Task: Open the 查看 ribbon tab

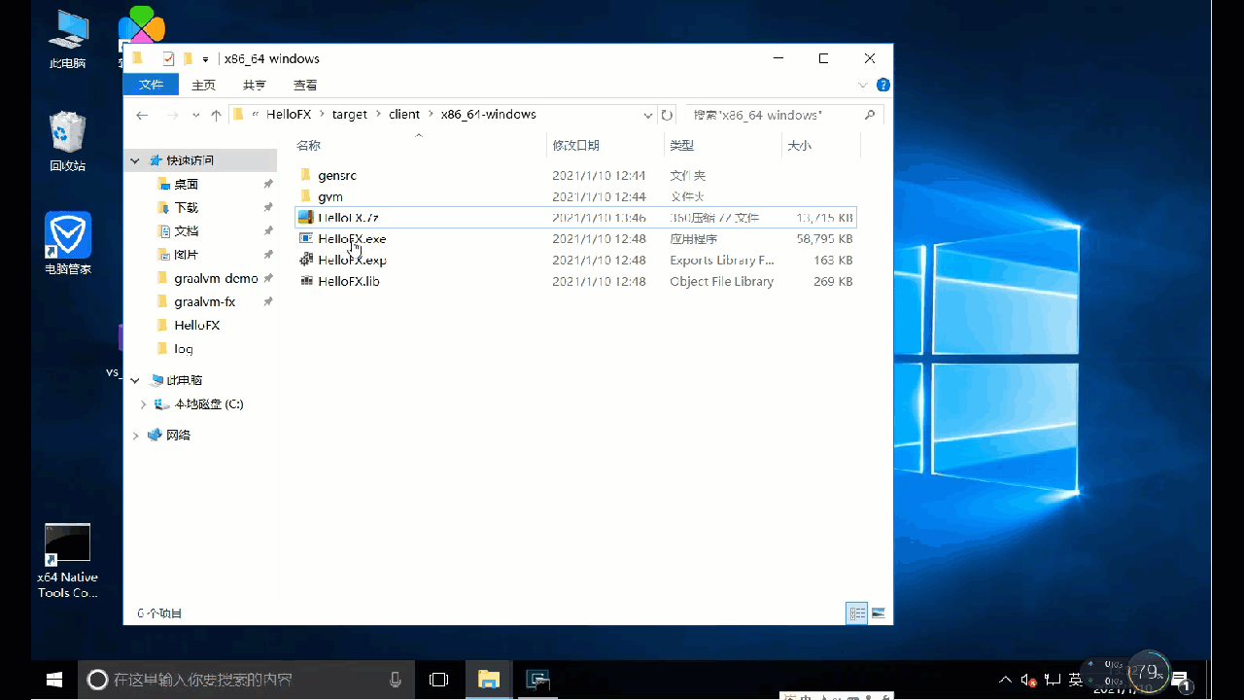Action: click(x=305, y=85)
